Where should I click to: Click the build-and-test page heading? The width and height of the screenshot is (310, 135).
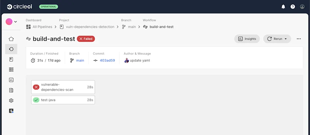(x=54, y=39)
